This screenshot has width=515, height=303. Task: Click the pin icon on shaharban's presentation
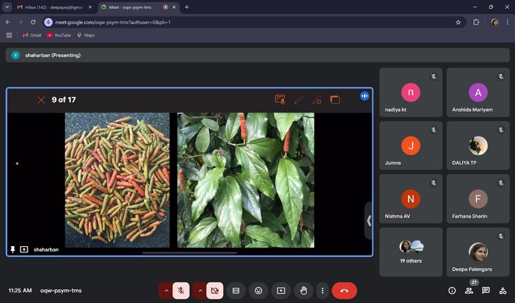coord(13,250)
